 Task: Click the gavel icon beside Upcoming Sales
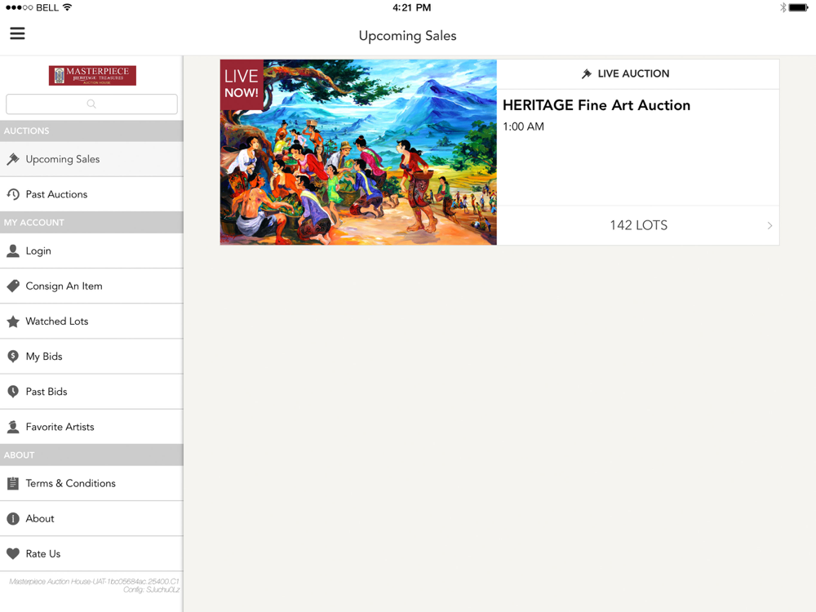pyautogui.click(x=13, y=159)
